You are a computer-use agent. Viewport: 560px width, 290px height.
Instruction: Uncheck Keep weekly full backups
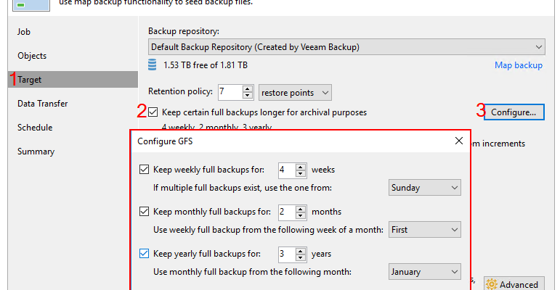[144, 170]
